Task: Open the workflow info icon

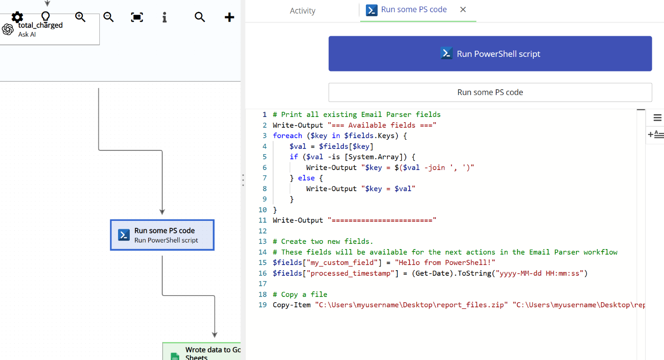Action: coord(164,17)
